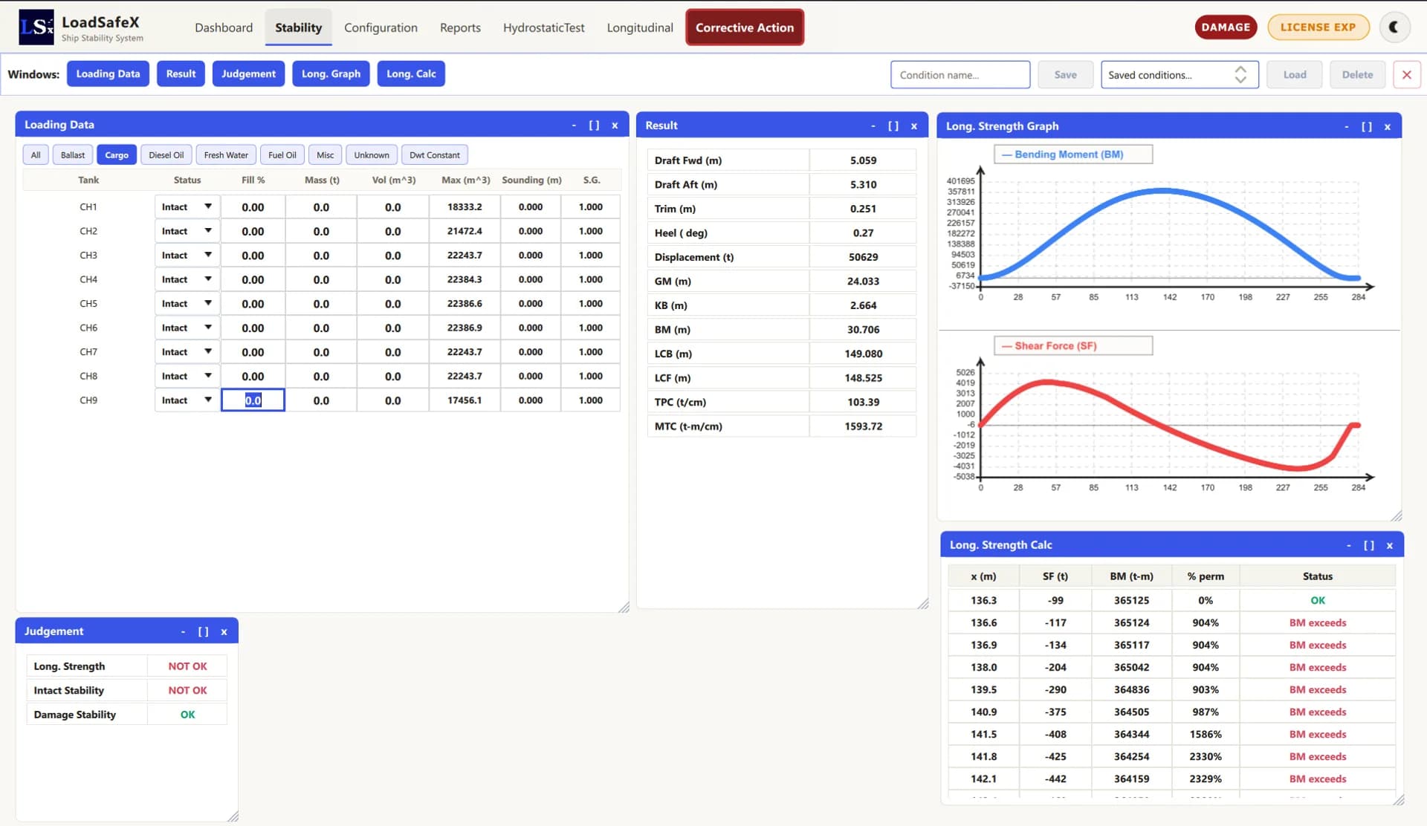Open CH3 status dropdown

point(187,256)
